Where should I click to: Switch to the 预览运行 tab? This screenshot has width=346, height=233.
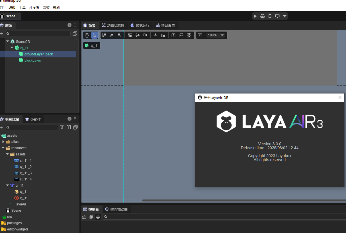click(140, 25)
